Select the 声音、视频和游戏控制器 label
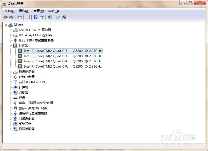 (x=36, y=103)
